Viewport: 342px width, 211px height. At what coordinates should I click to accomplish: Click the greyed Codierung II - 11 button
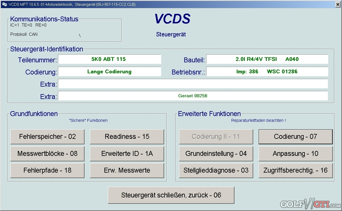click(x=216, y=137)
